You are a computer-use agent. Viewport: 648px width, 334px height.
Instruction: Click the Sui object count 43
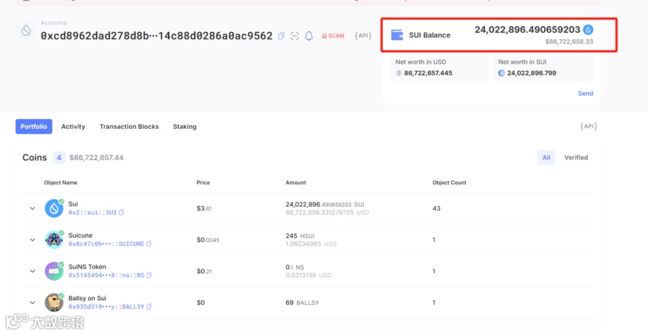(436, 209)
